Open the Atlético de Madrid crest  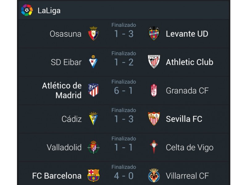tap(94, 90)
